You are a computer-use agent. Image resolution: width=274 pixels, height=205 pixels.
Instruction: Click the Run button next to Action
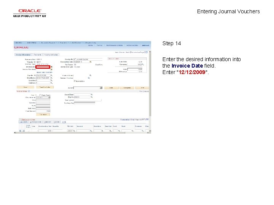(111, 88)
